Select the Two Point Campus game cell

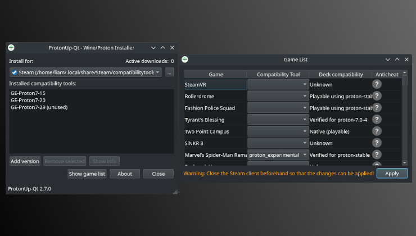click(x=215, y=131)
